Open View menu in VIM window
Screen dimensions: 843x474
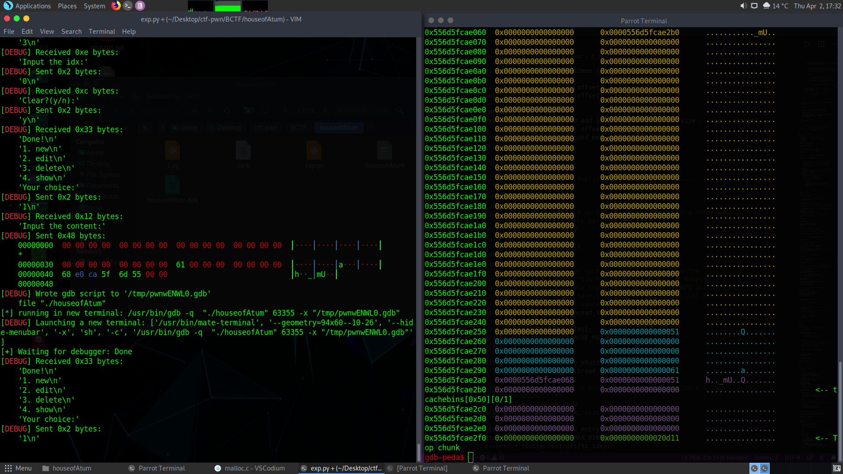(x=47, y=32)
